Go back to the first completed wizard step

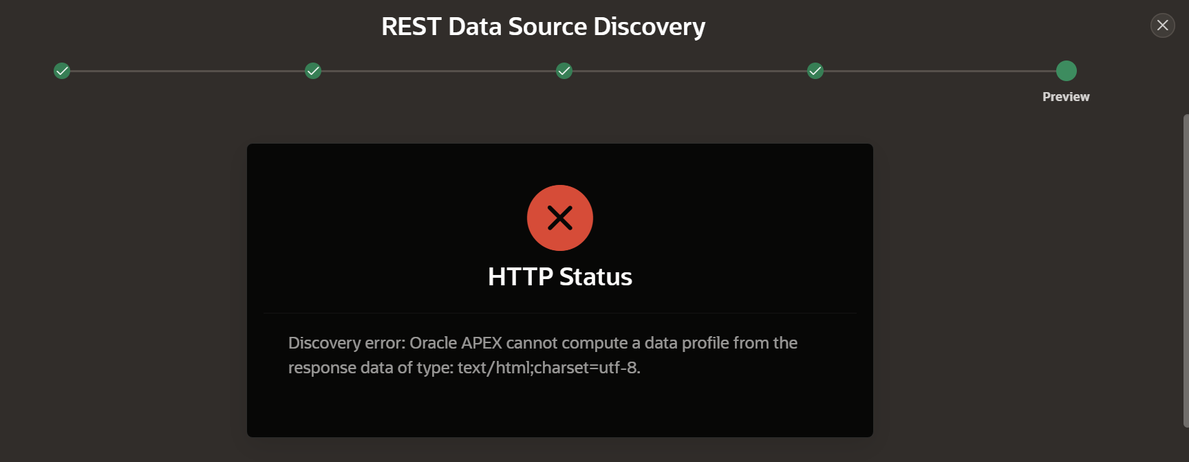(x=62, y=71)
